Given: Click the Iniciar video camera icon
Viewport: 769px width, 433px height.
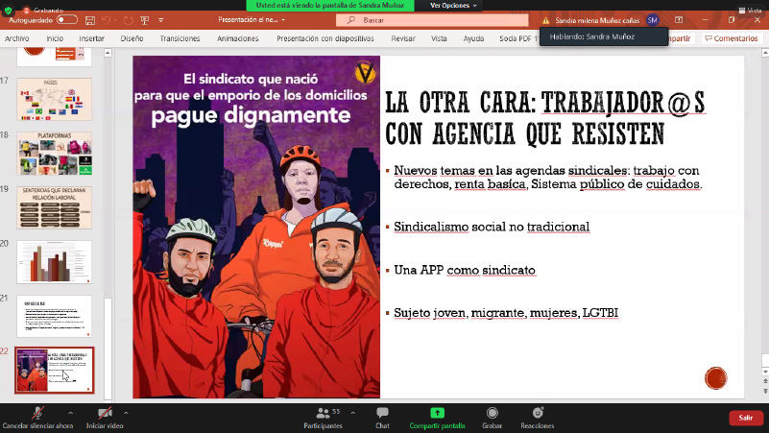Looking at the screenshot, I should pos(105,413).
